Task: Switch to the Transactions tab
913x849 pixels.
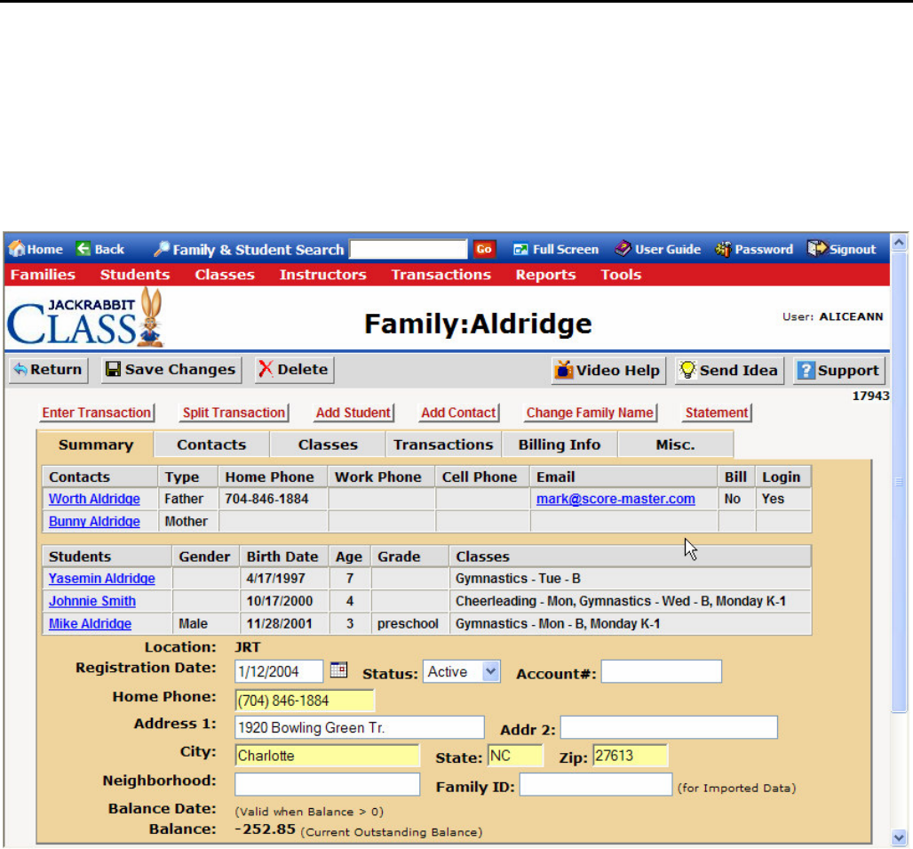Action: pyautogui.click(x=443, y=445)
